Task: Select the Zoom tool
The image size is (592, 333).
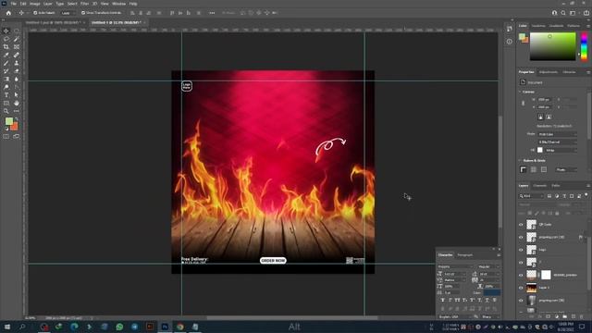Action: pyautogui.click(x=6, y=111)
